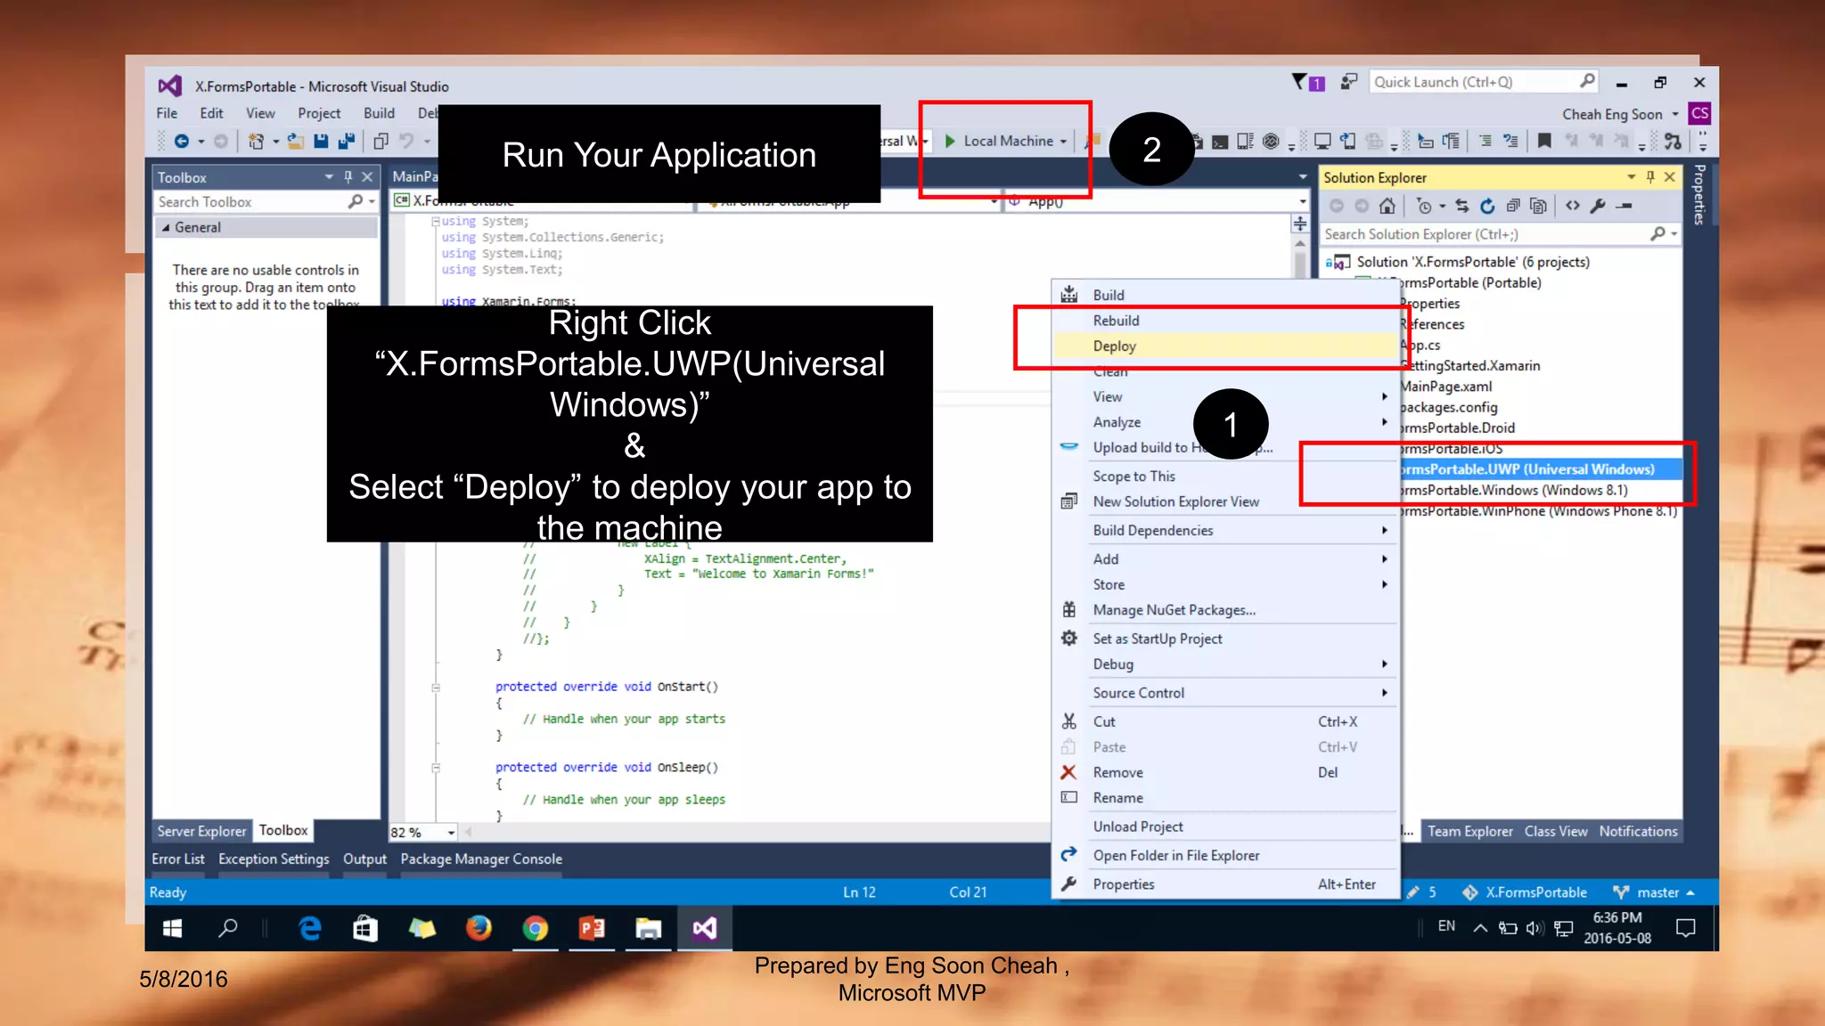Open the send feedback icon

1349,82
